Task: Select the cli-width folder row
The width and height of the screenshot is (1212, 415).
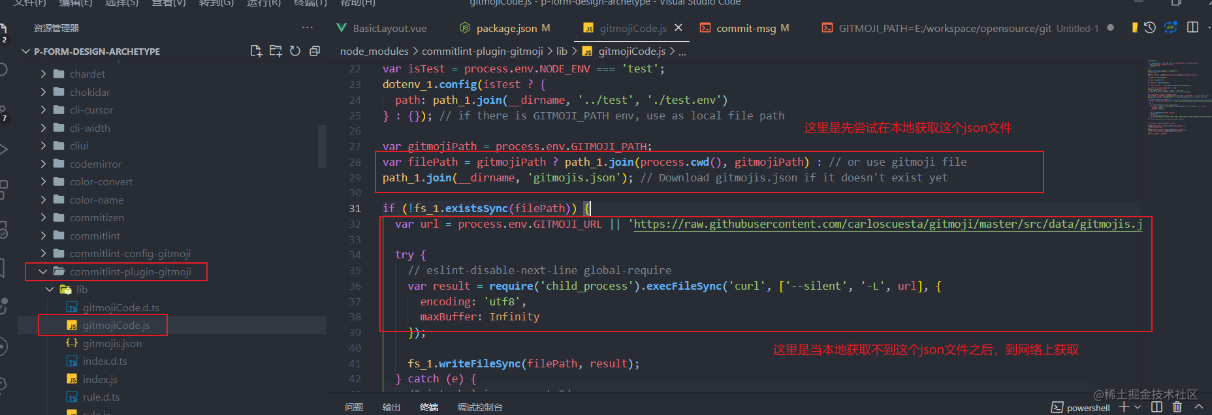Action: click(x=172, y=128)
